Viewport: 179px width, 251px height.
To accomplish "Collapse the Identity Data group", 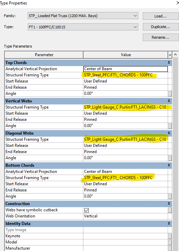I will (169, 224).
